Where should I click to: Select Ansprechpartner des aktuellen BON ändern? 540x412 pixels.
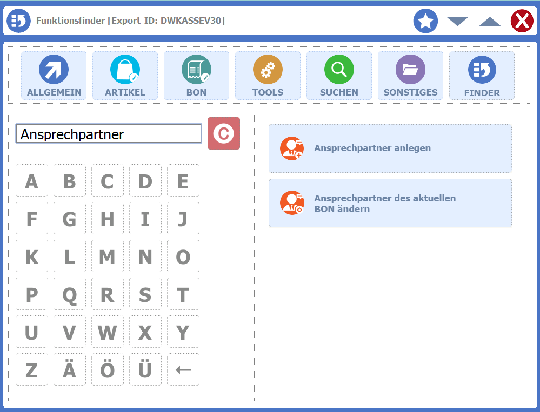point(390,203)
